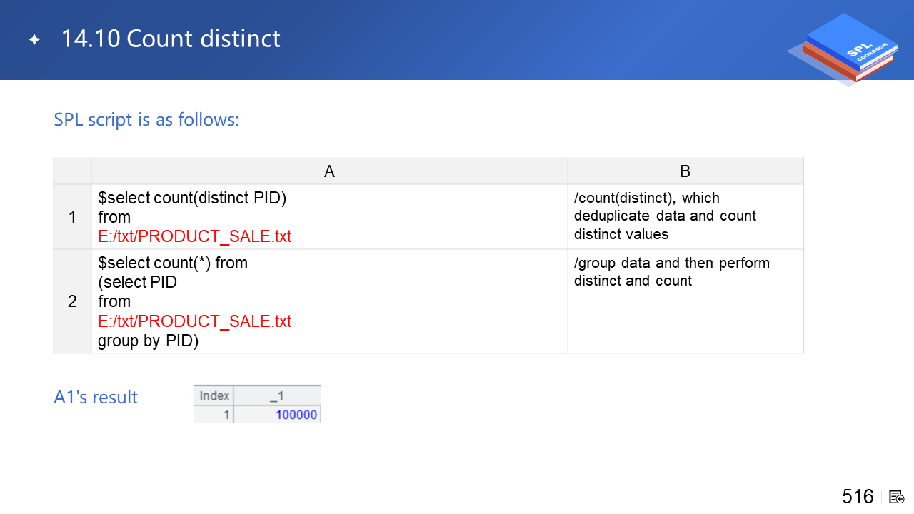Click the Index column header in result table

pos(214,395)
